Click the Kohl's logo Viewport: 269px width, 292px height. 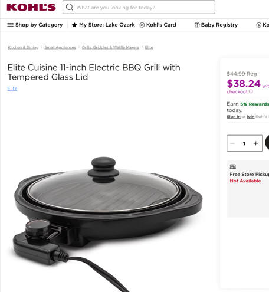(31, 8)
